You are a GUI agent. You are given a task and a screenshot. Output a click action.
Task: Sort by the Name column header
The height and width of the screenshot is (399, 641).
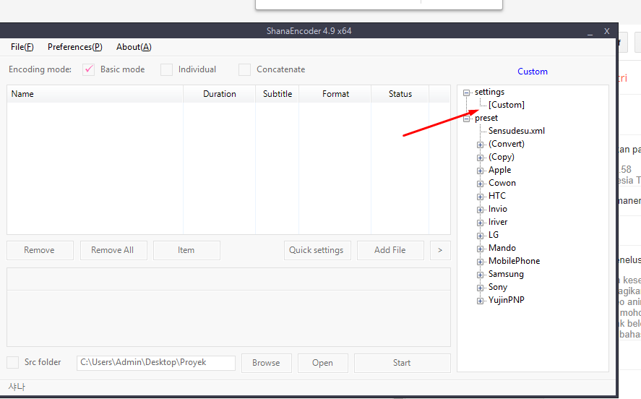point(95,94)
